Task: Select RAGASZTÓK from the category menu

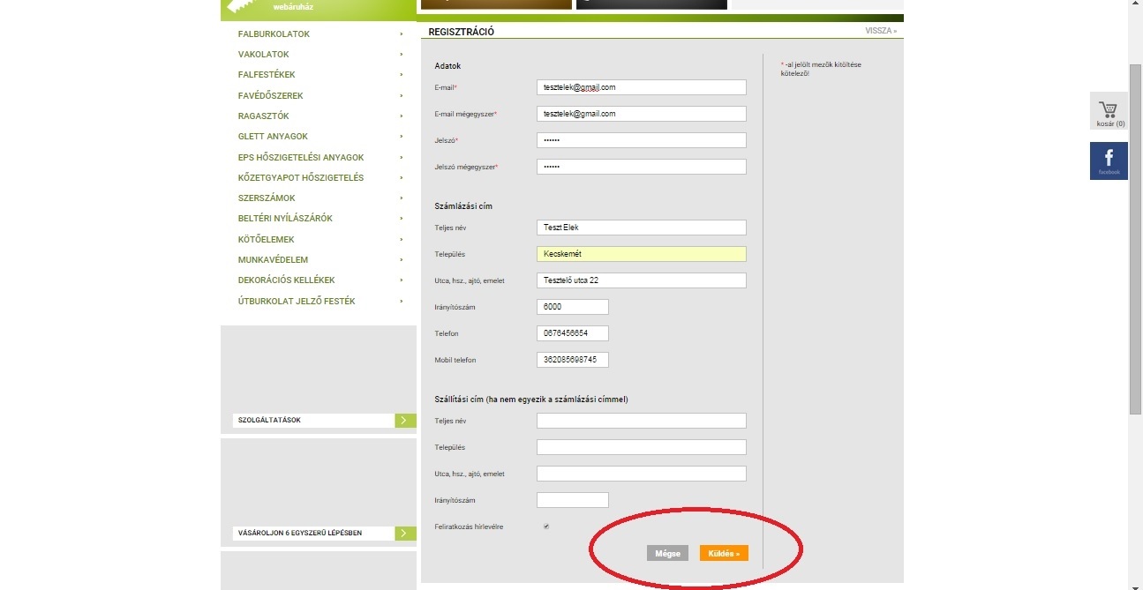Action: click(x=263, y=116)
